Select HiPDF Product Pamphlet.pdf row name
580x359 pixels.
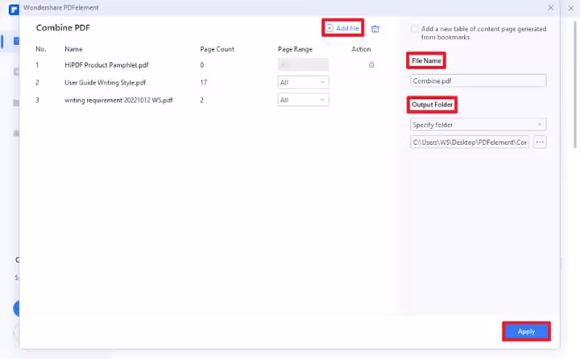106,64
